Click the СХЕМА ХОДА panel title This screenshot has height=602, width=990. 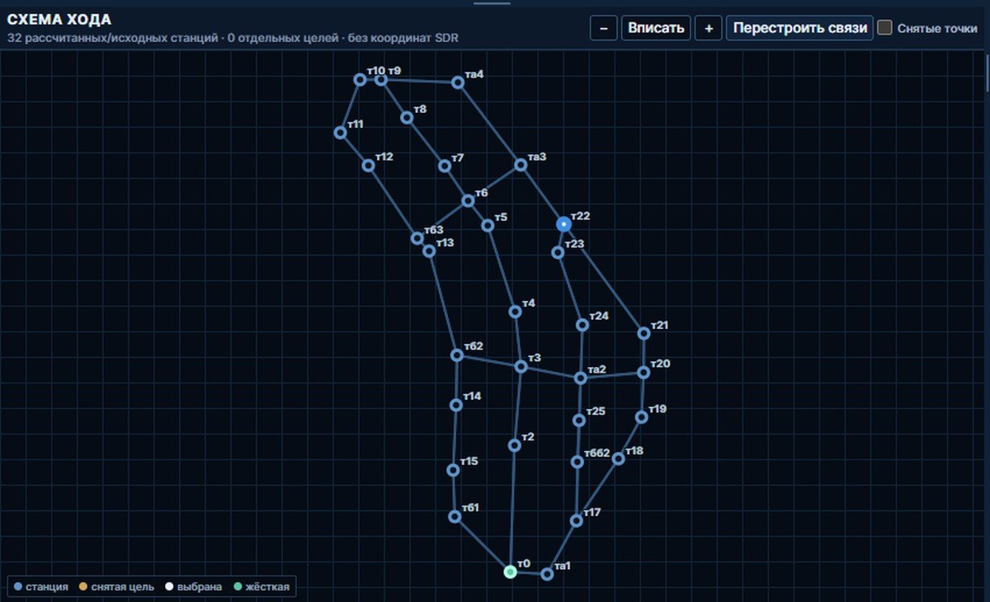[59, 20]
